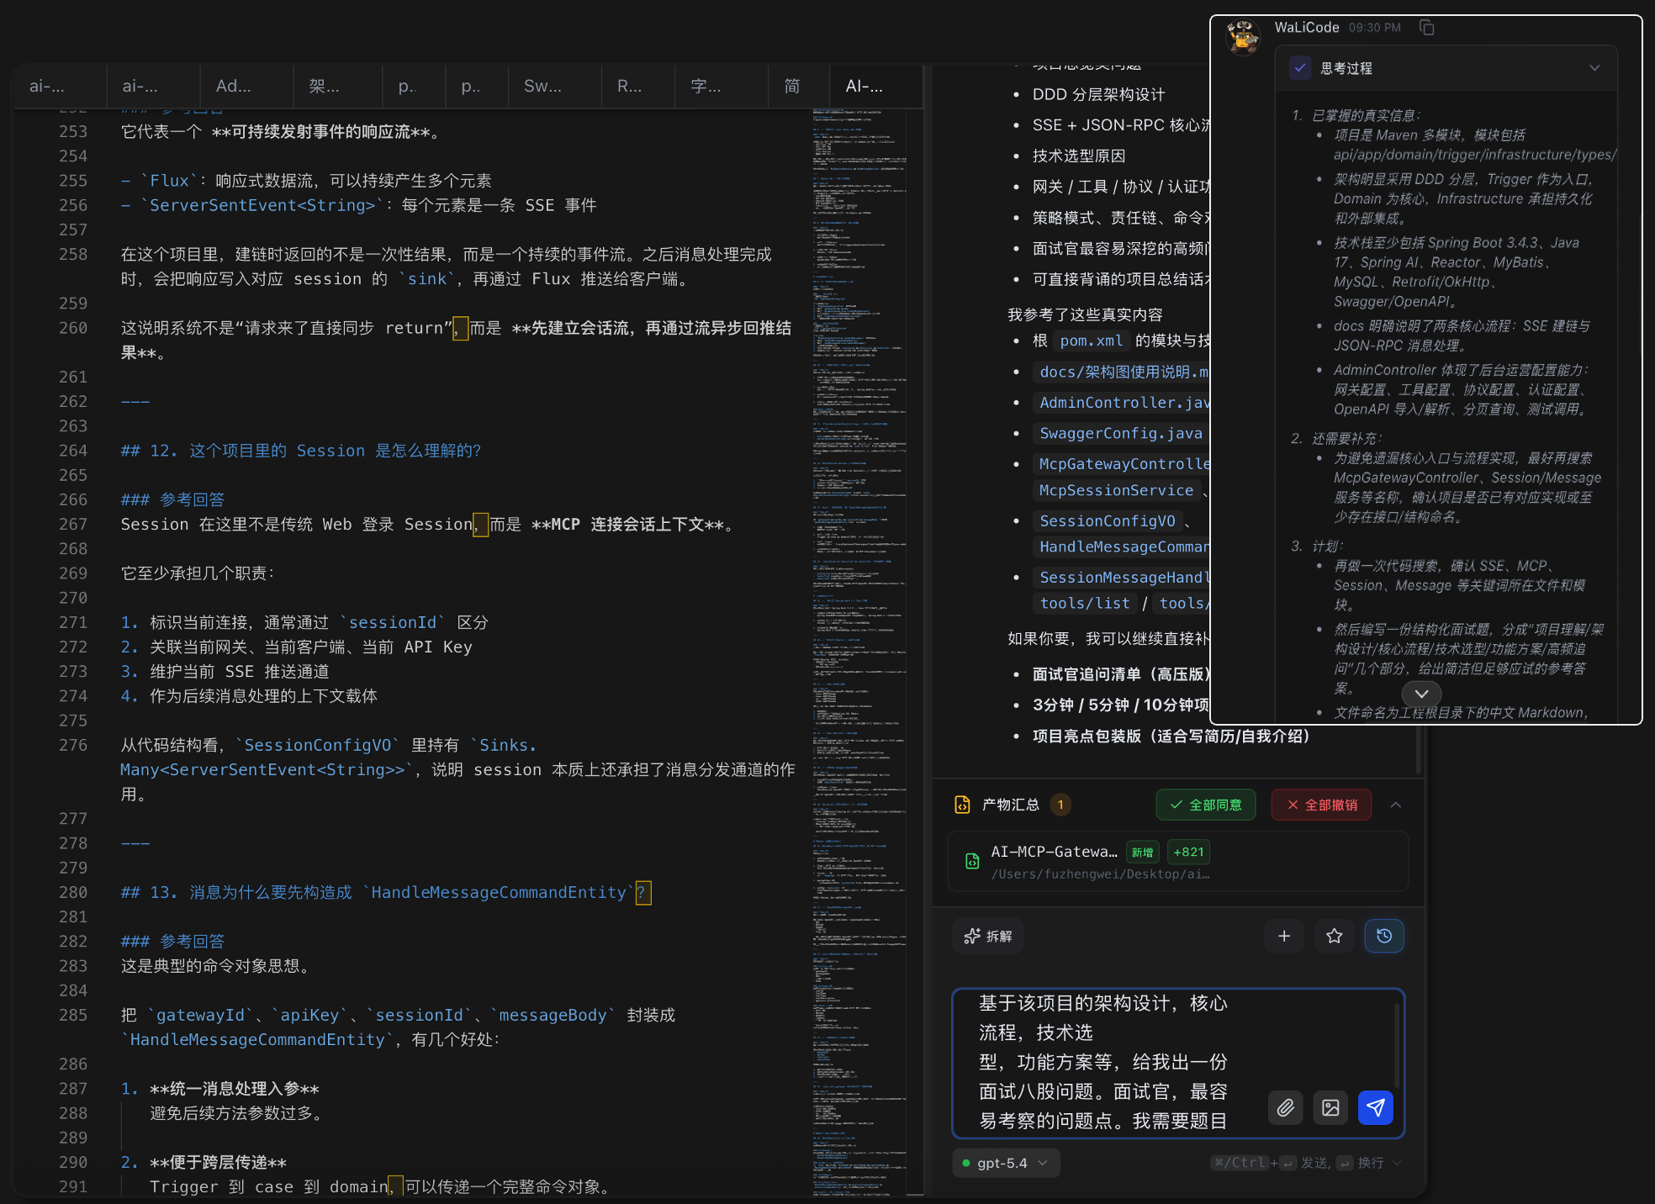Start new chat with plus icon
The height and width of the screenshot is (1204, 1655).
tap(1284, 936)
